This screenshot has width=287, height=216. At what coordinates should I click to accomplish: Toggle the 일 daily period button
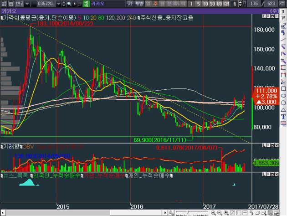click(148, 4)
